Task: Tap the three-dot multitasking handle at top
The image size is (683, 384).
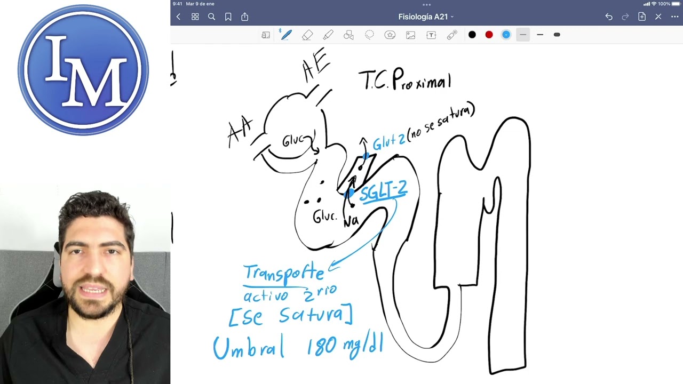Action: tap(427, 4)
